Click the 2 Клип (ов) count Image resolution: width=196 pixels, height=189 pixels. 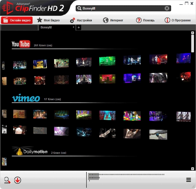59,153
